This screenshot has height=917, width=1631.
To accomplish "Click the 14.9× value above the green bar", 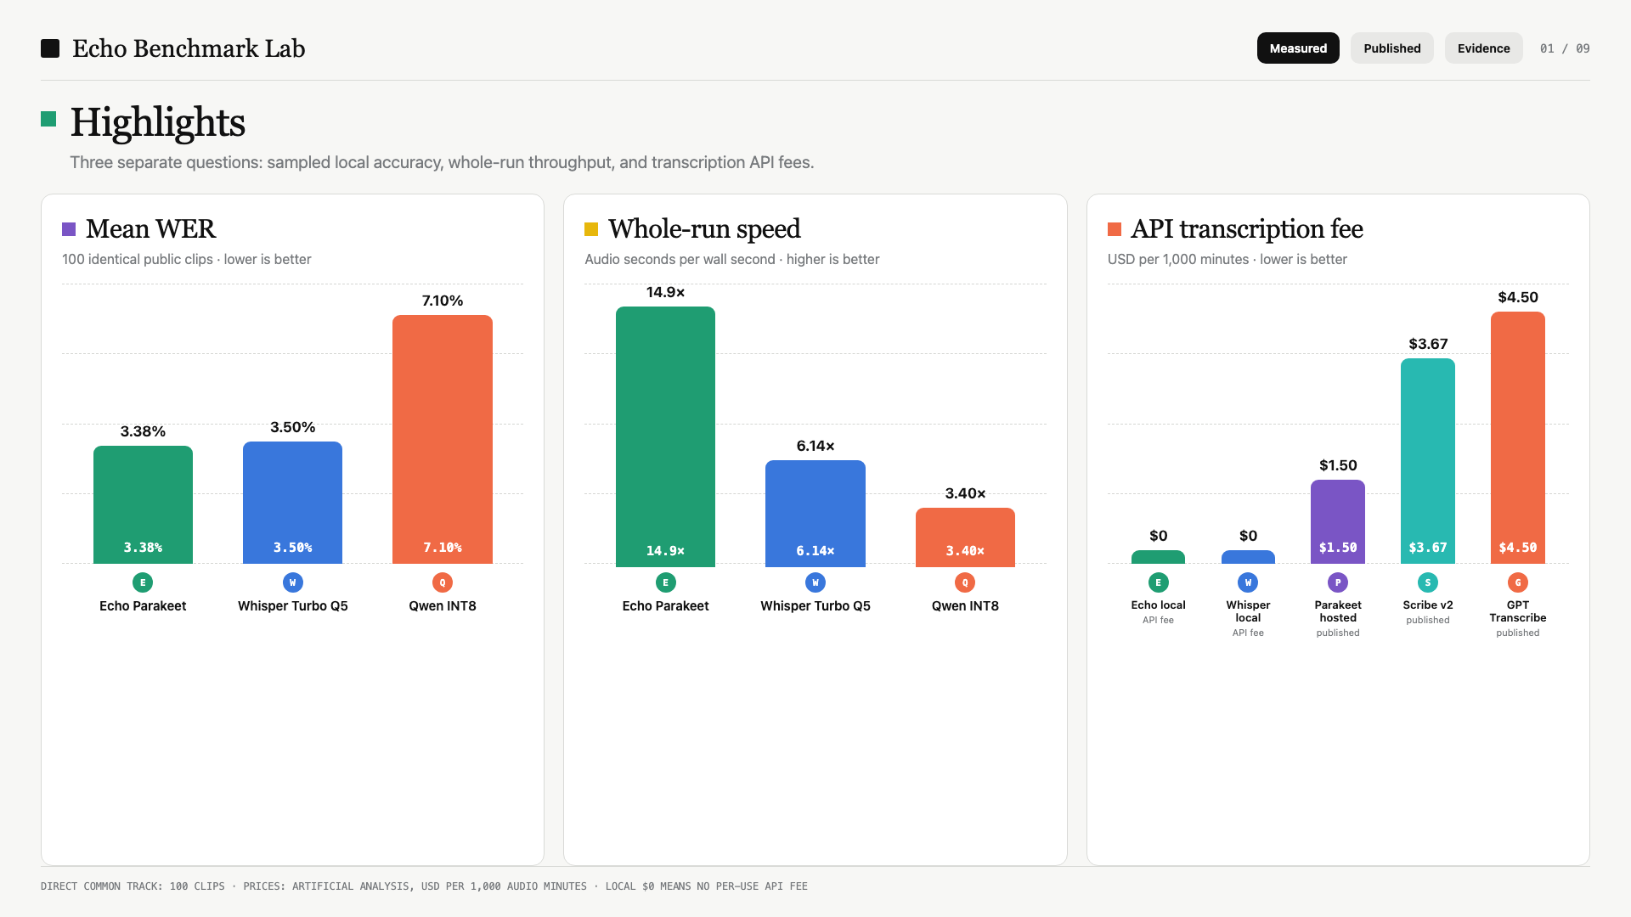I will tap(665, 292).
